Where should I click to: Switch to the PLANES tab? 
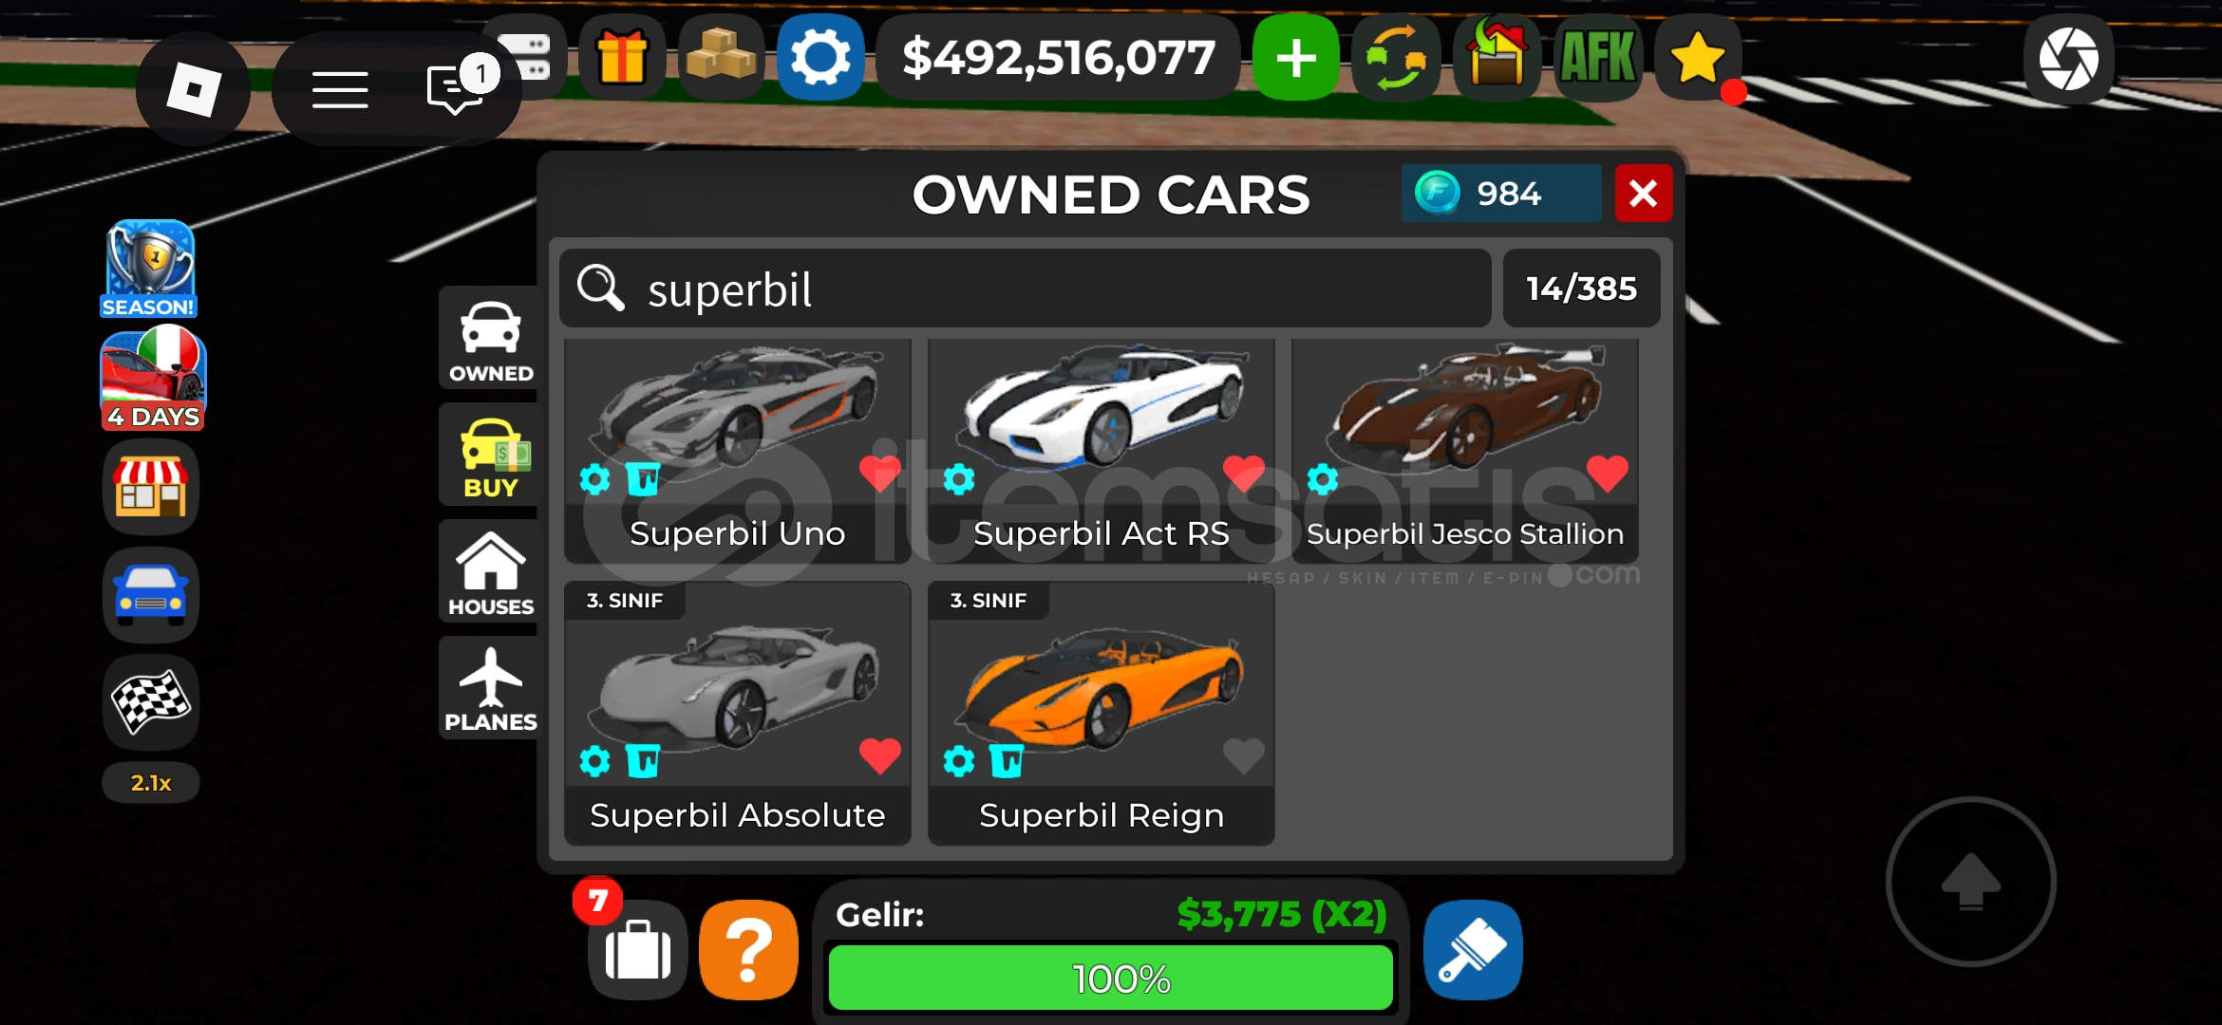coord(490,689)
